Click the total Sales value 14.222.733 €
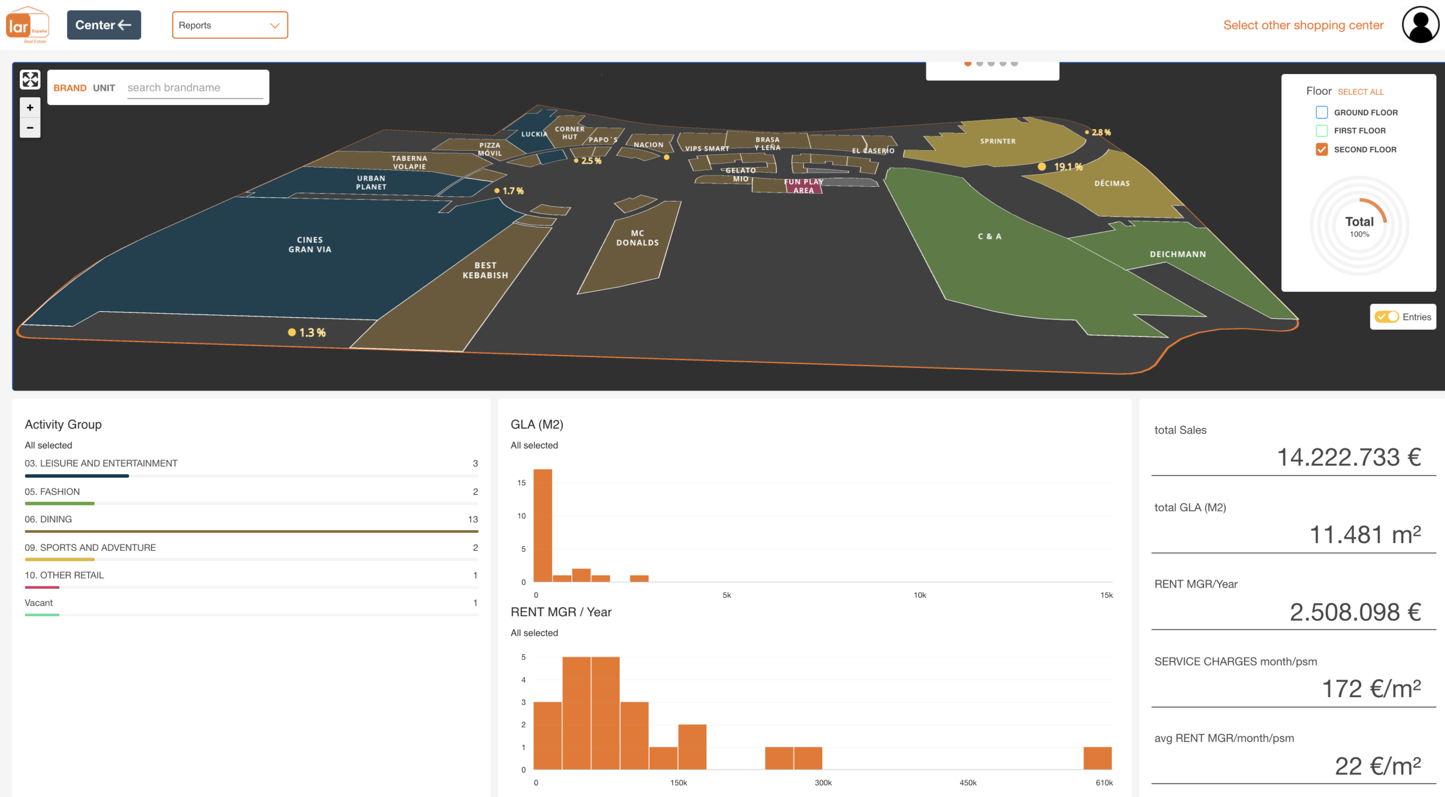Viewport: 1445px width, 797px height. (x=1348, y=457)
